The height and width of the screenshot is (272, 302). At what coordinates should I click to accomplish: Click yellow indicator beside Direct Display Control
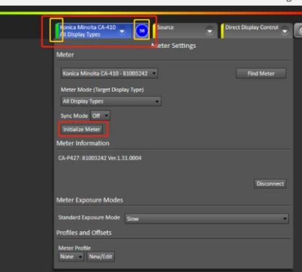point(222,31)
